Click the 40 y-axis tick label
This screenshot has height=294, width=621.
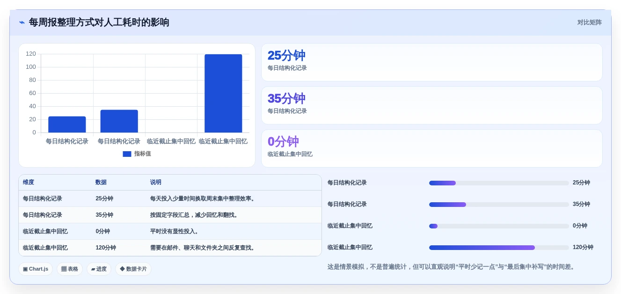32,106
